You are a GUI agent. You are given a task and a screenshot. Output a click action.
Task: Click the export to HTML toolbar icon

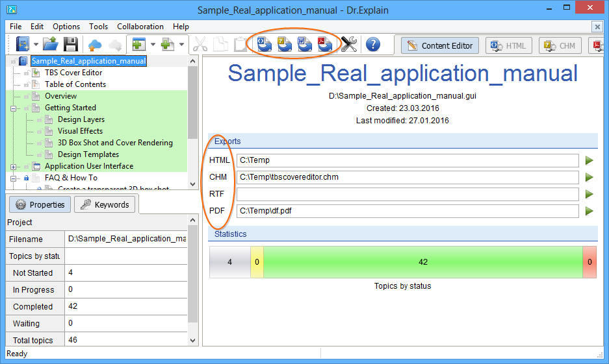[265, 44]
